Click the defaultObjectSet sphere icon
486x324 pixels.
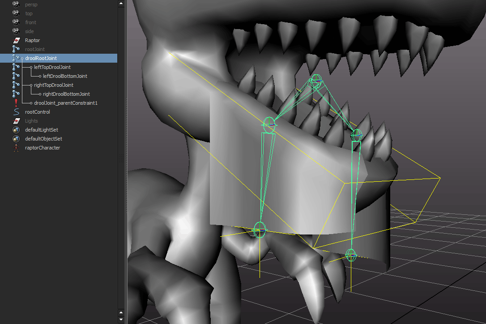click(x=16, y=139)
